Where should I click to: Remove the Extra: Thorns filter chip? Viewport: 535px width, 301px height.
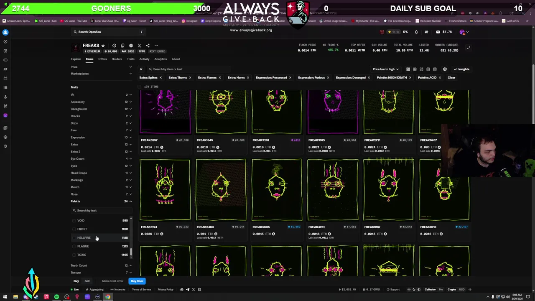click(190, 77)
